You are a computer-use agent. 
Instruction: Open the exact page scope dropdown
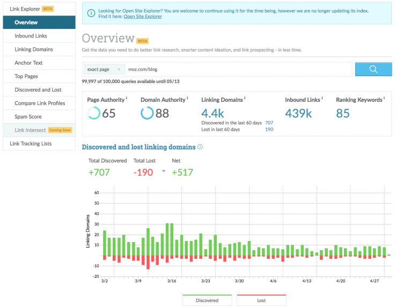(104, 69)
